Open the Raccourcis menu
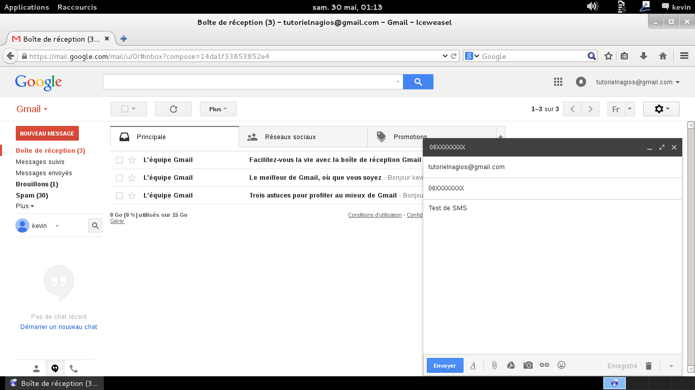The image size is (695, 390). (77, 7)
